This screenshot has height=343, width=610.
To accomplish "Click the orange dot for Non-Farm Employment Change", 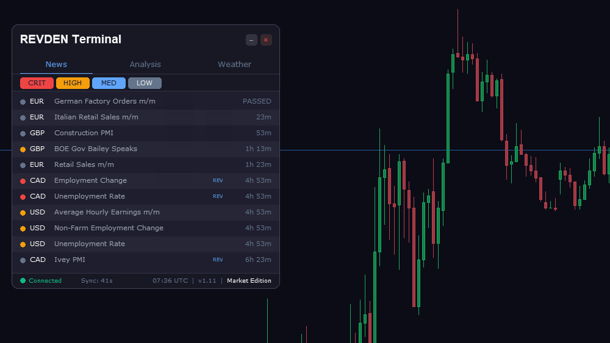I will [x=23, y=229].
